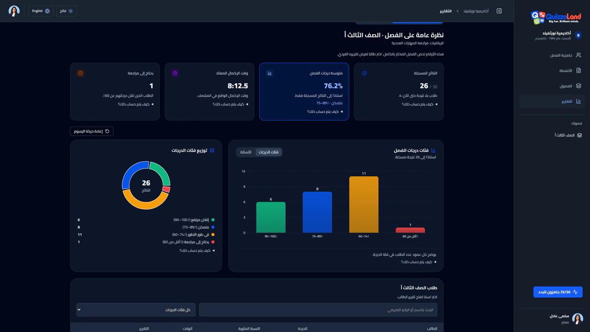Click the layers icon beside توزيع فئات الدرجات
590x332 pixels.
[212, 150]
